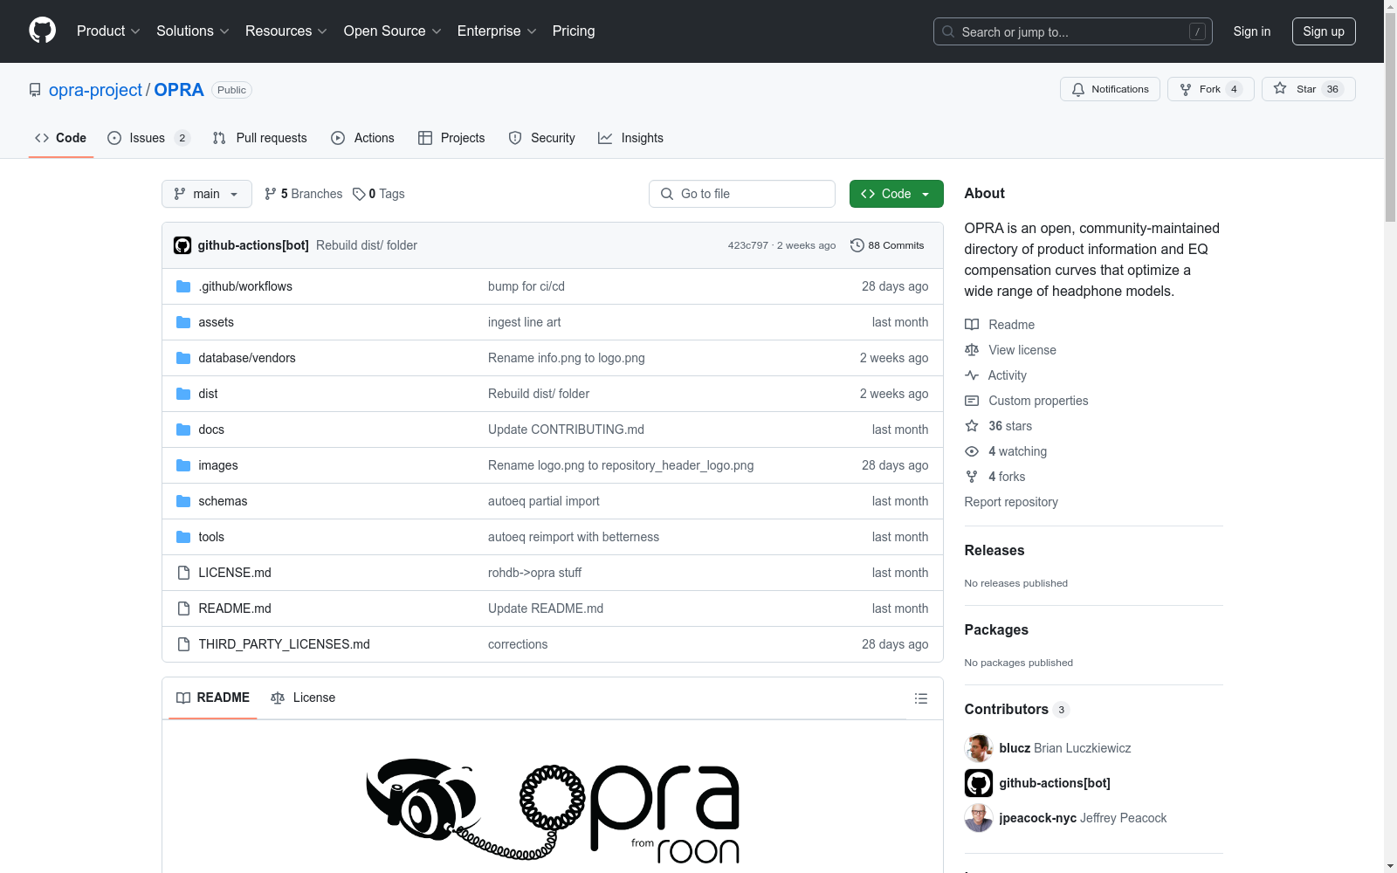Open the Releases section heading link
The image size is (1397, 873).
pos(994,550)
